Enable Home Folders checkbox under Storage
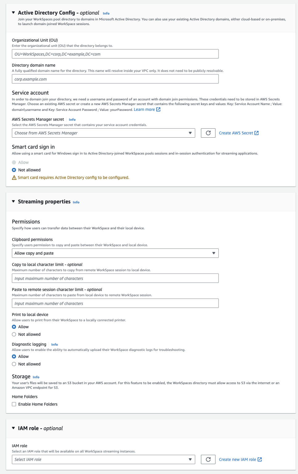The image size is (298, 474). click(x=14, y=404)
